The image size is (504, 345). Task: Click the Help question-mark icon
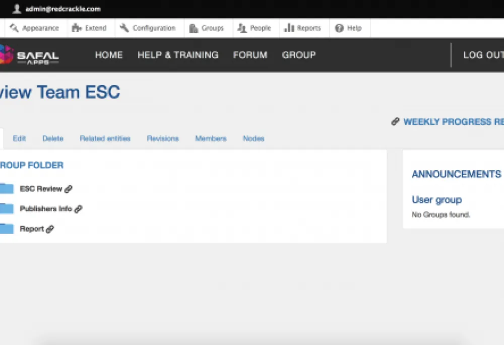click(339, 28)
